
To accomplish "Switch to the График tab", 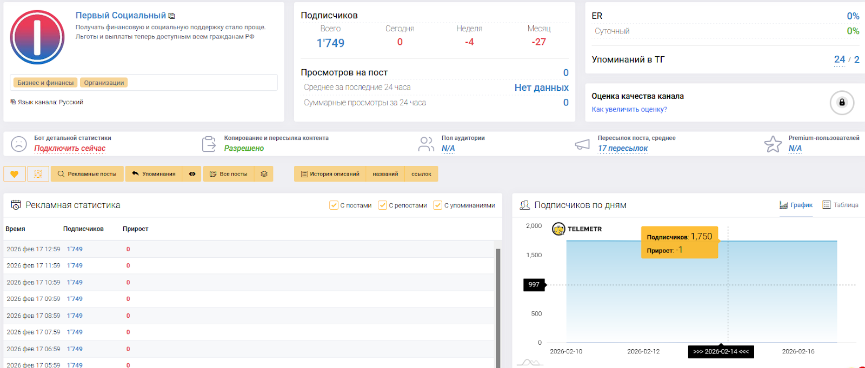I will [796, 205].
